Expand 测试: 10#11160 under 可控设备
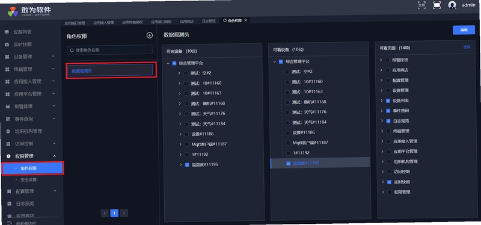This screenshot has height=225, width=481. 179,83
